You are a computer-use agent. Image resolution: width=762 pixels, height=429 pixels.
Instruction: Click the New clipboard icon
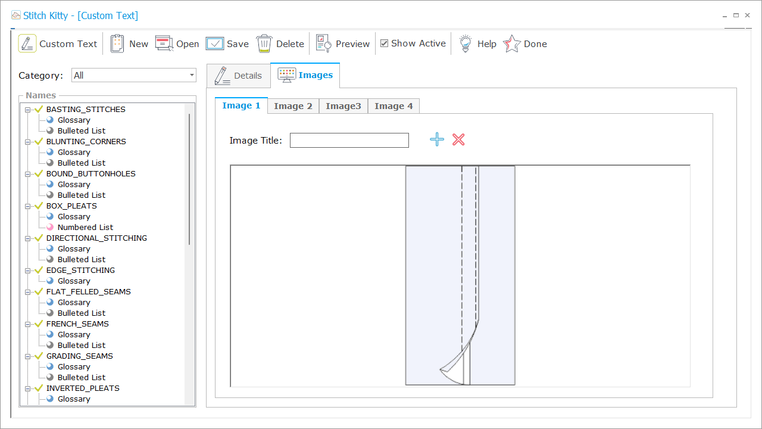point(117,43)
